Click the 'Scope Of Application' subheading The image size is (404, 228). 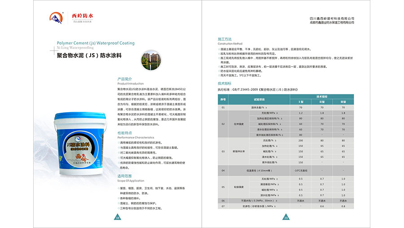tap(131, 181)
